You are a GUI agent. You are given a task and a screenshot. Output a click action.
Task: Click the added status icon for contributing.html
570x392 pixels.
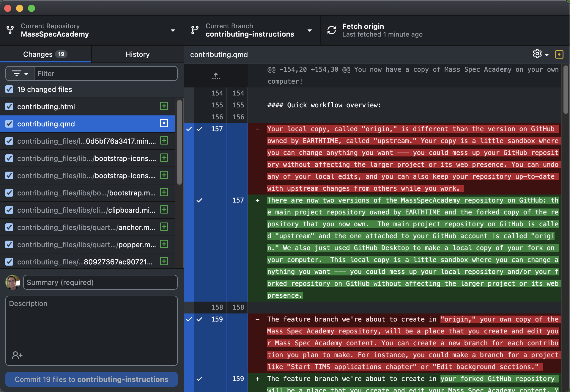point(164,106)
